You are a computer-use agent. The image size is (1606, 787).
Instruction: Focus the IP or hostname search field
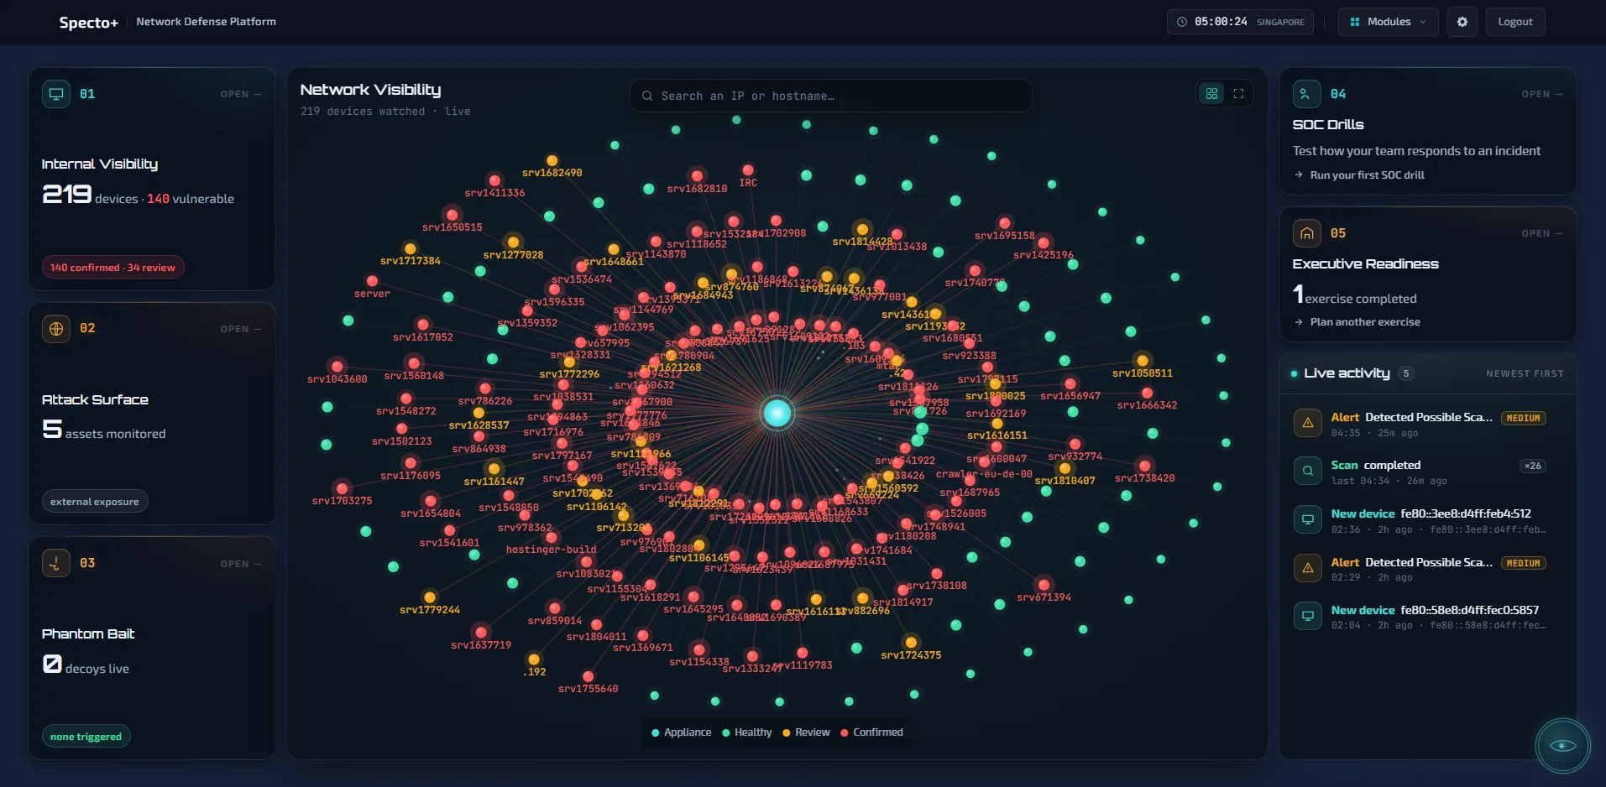pos(830,96)
